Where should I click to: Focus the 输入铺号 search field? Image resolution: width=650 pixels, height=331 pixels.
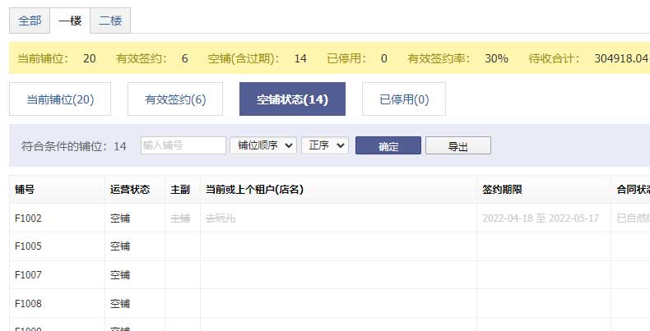(183, 145)
